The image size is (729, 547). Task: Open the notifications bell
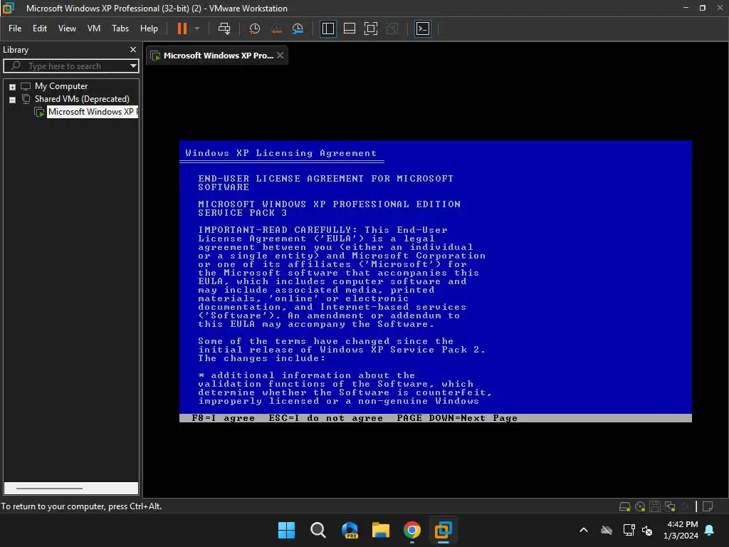coord(710,530)
